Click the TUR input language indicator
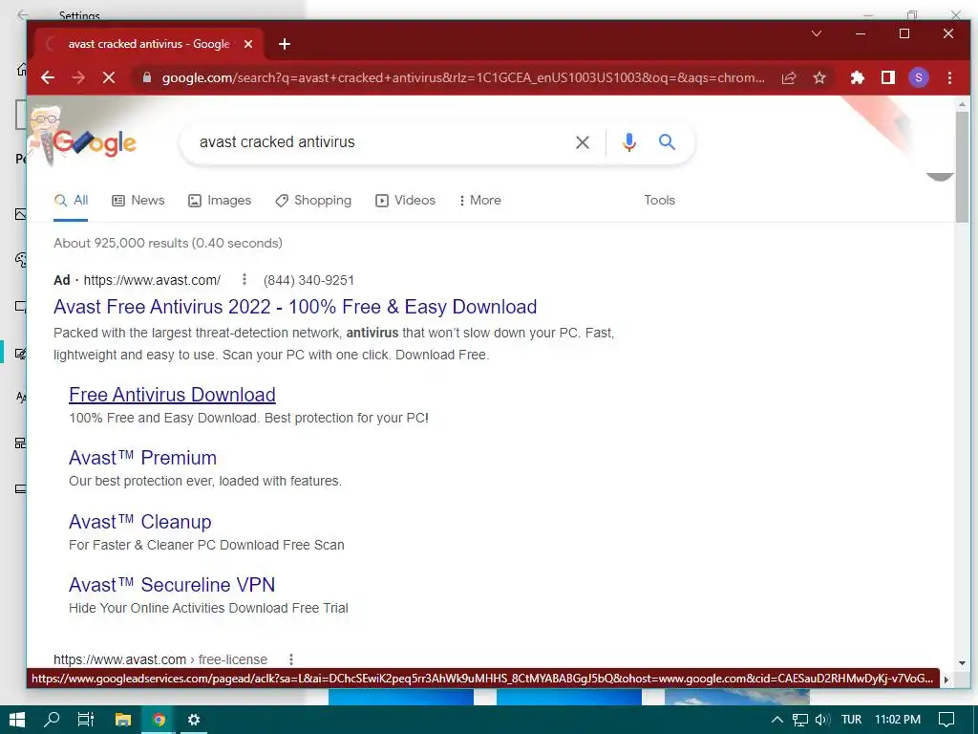This screenshot has height=734, width=978. (x=851, y=720)
